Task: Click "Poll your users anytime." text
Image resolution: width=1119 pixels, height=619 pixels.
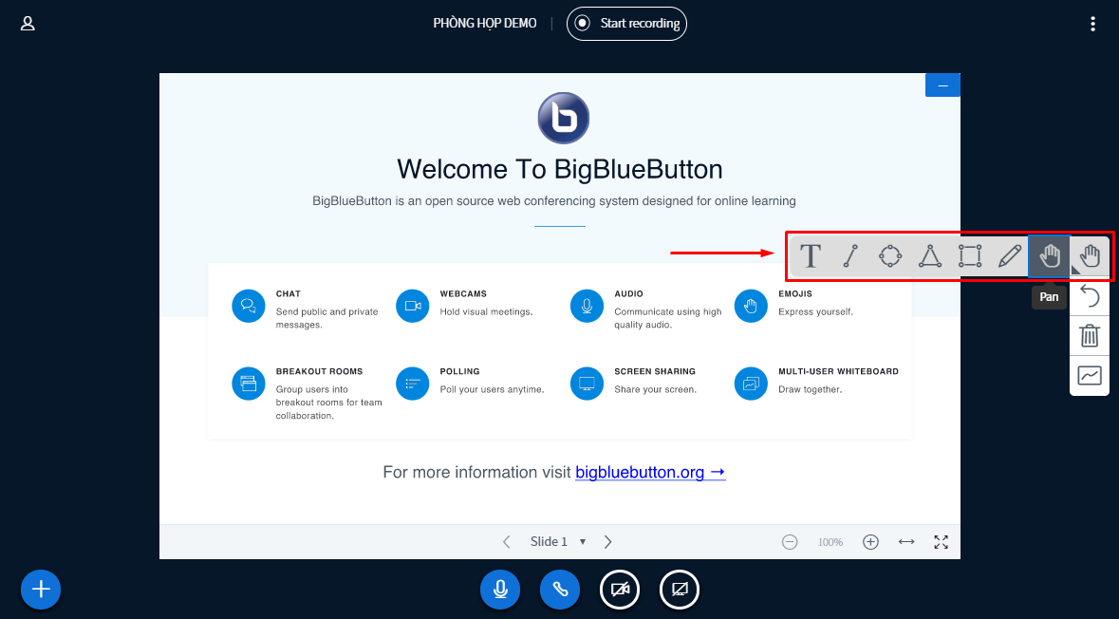Action: 492,389
